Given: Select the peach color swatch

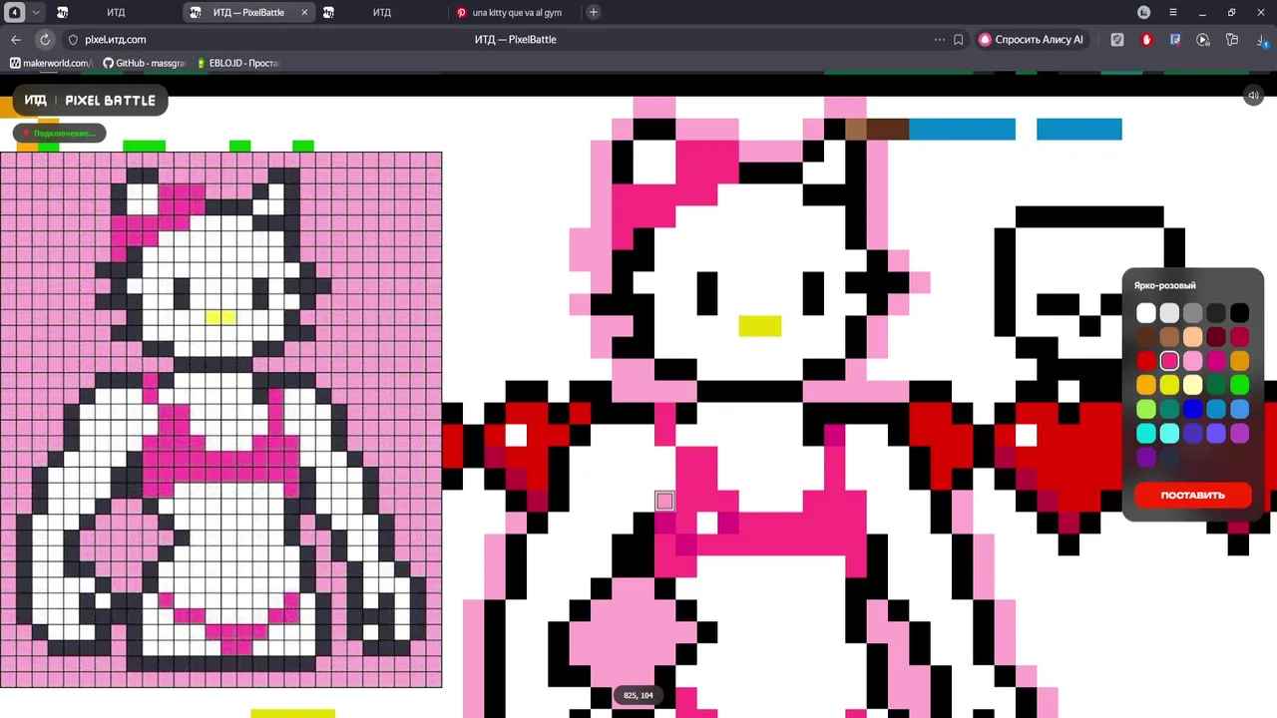Looking at the screenshot, I should [x=1193, y=337].
